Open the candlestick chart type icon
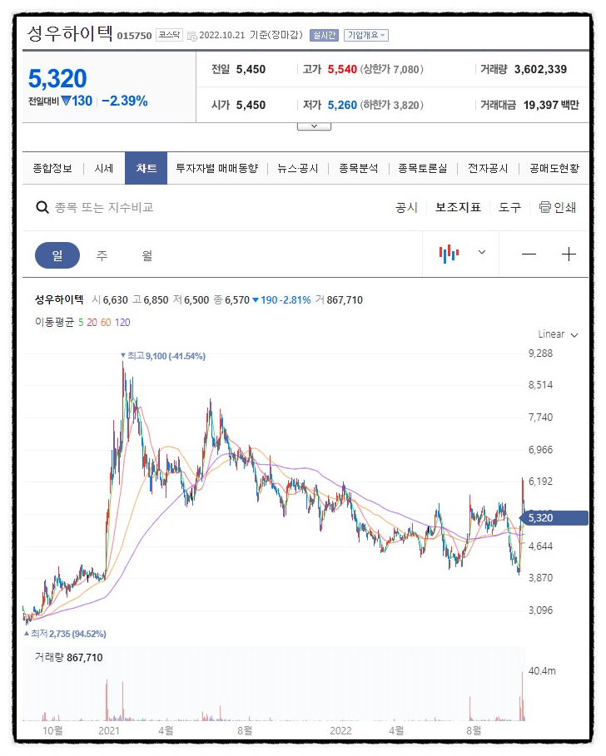606x756 pixels. pyautogui.click(x=449, y=254)
